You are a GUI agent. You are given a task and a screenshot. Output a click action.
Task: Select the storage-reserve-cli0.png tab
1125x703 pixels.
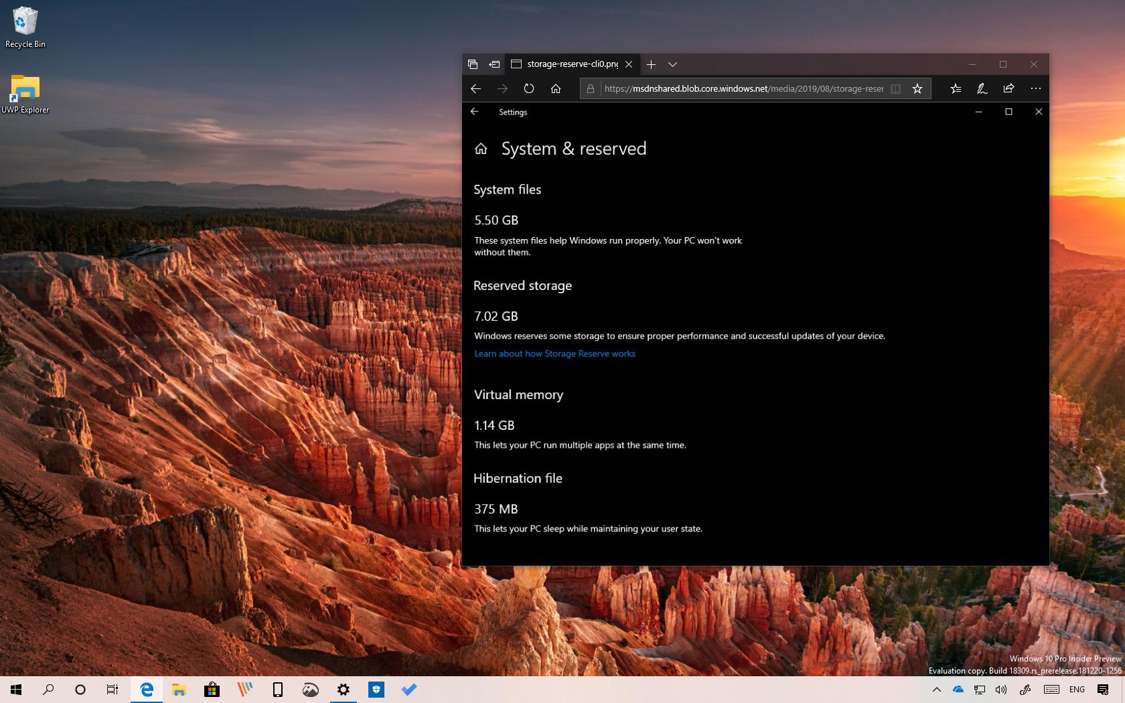[x=571, y=64]
